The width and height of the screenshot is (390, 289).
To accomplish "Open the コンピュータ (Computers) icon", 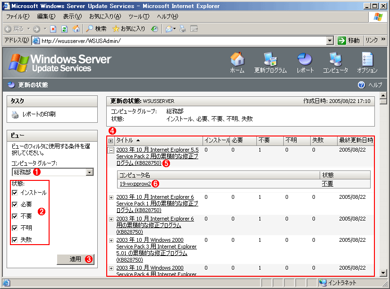I will (335, 59).
